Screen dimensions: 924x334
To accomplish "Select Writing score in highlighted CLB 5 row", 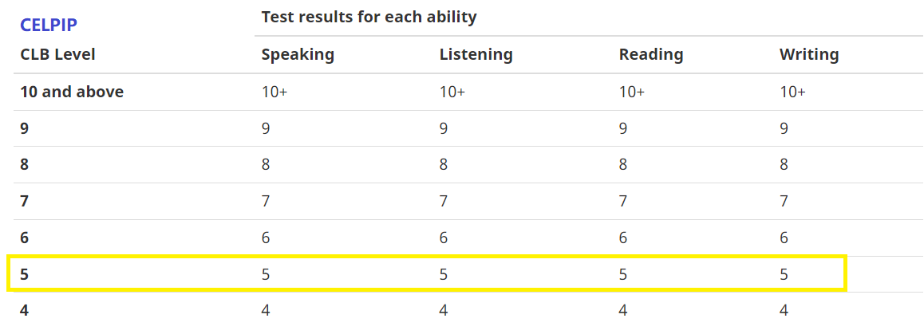I will coord(784,274).
